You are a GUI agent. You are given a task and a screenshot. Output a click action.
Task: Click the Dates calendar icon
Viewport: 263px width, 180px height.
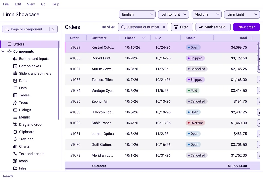[x=15, y=81]
